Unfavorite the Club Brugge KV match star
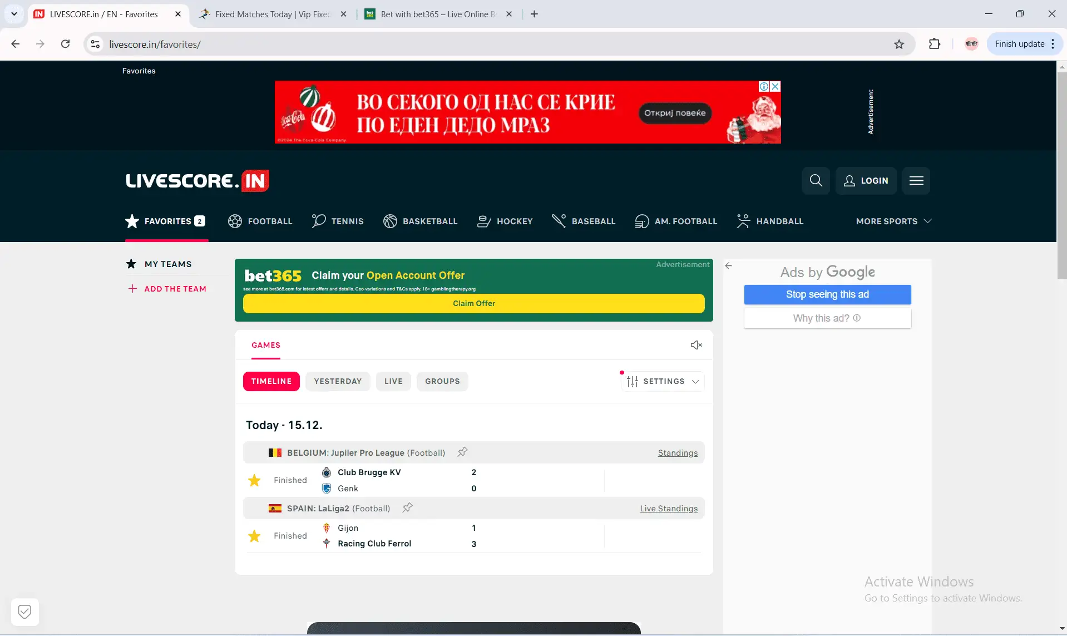This screenshot has width=1067, height=636. click(x=254, y=480)
